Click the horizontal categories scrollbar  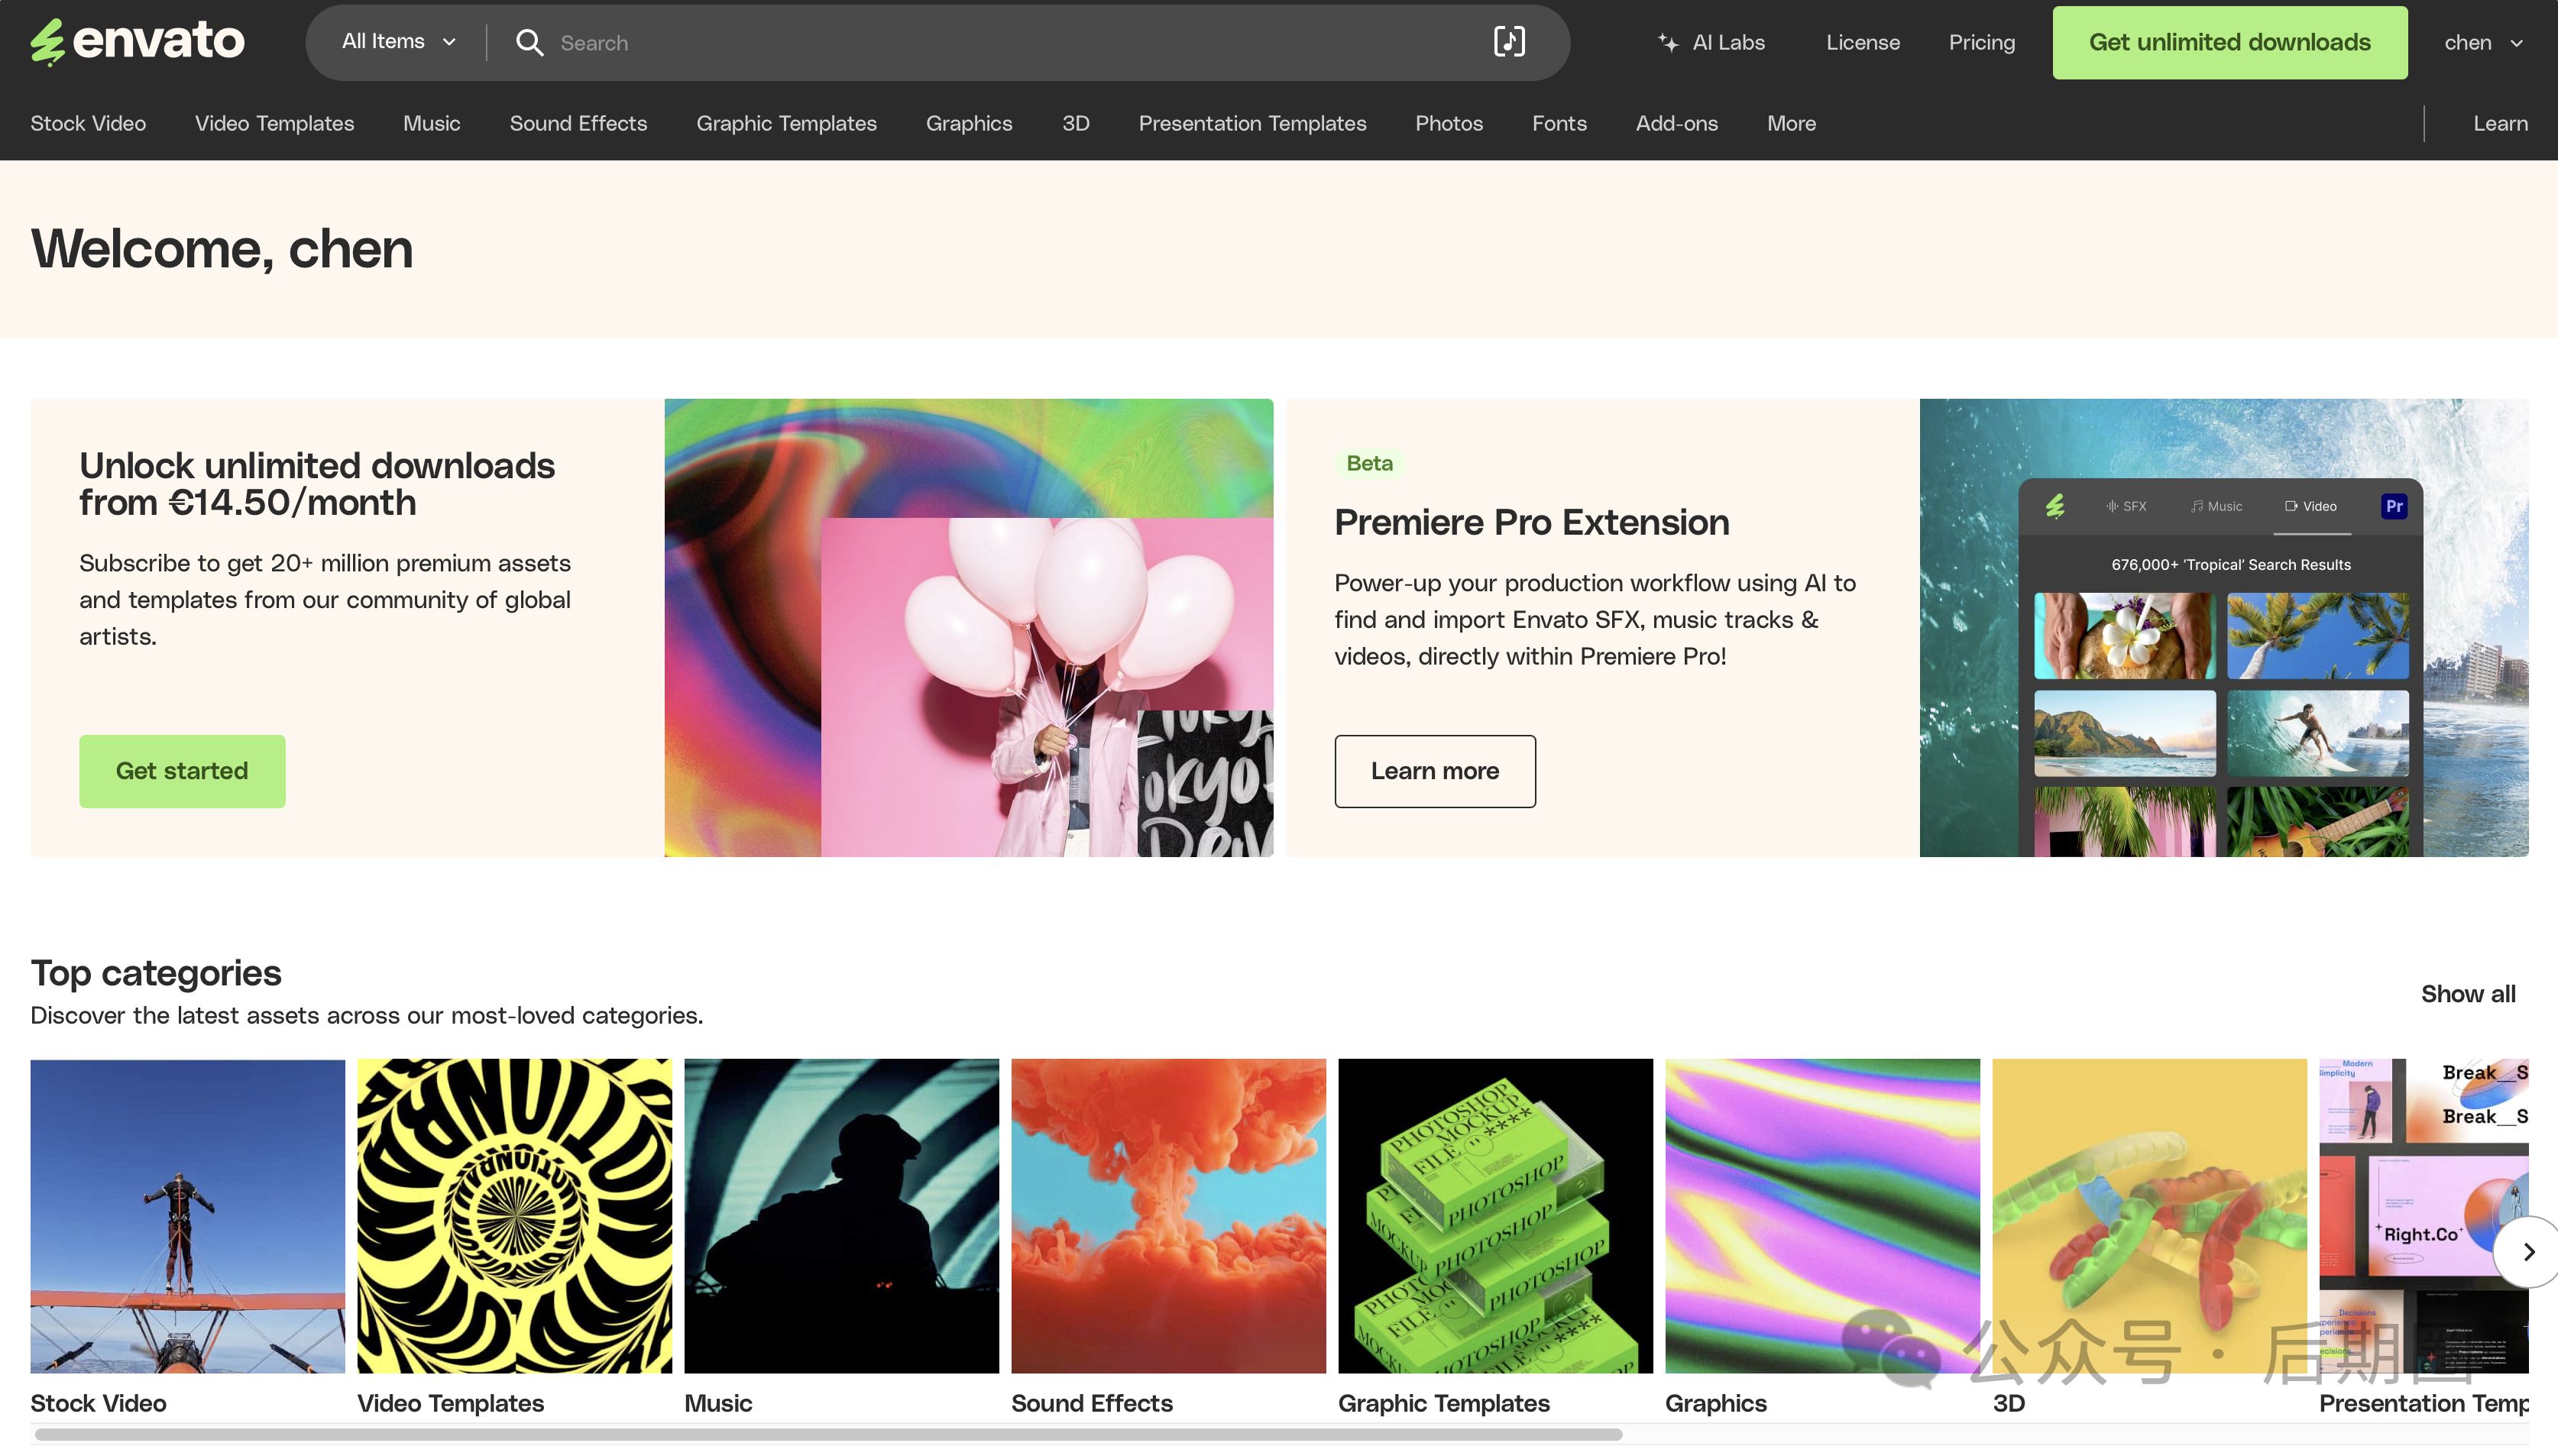[828, 1434]
